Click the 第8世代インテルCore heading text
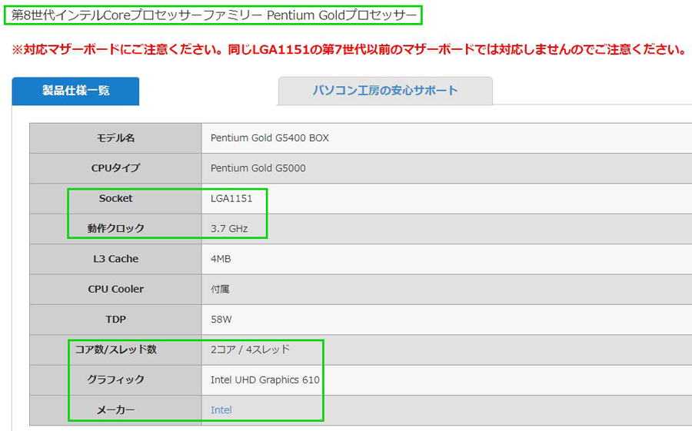 pyautogui.click(x=214, y=15)
